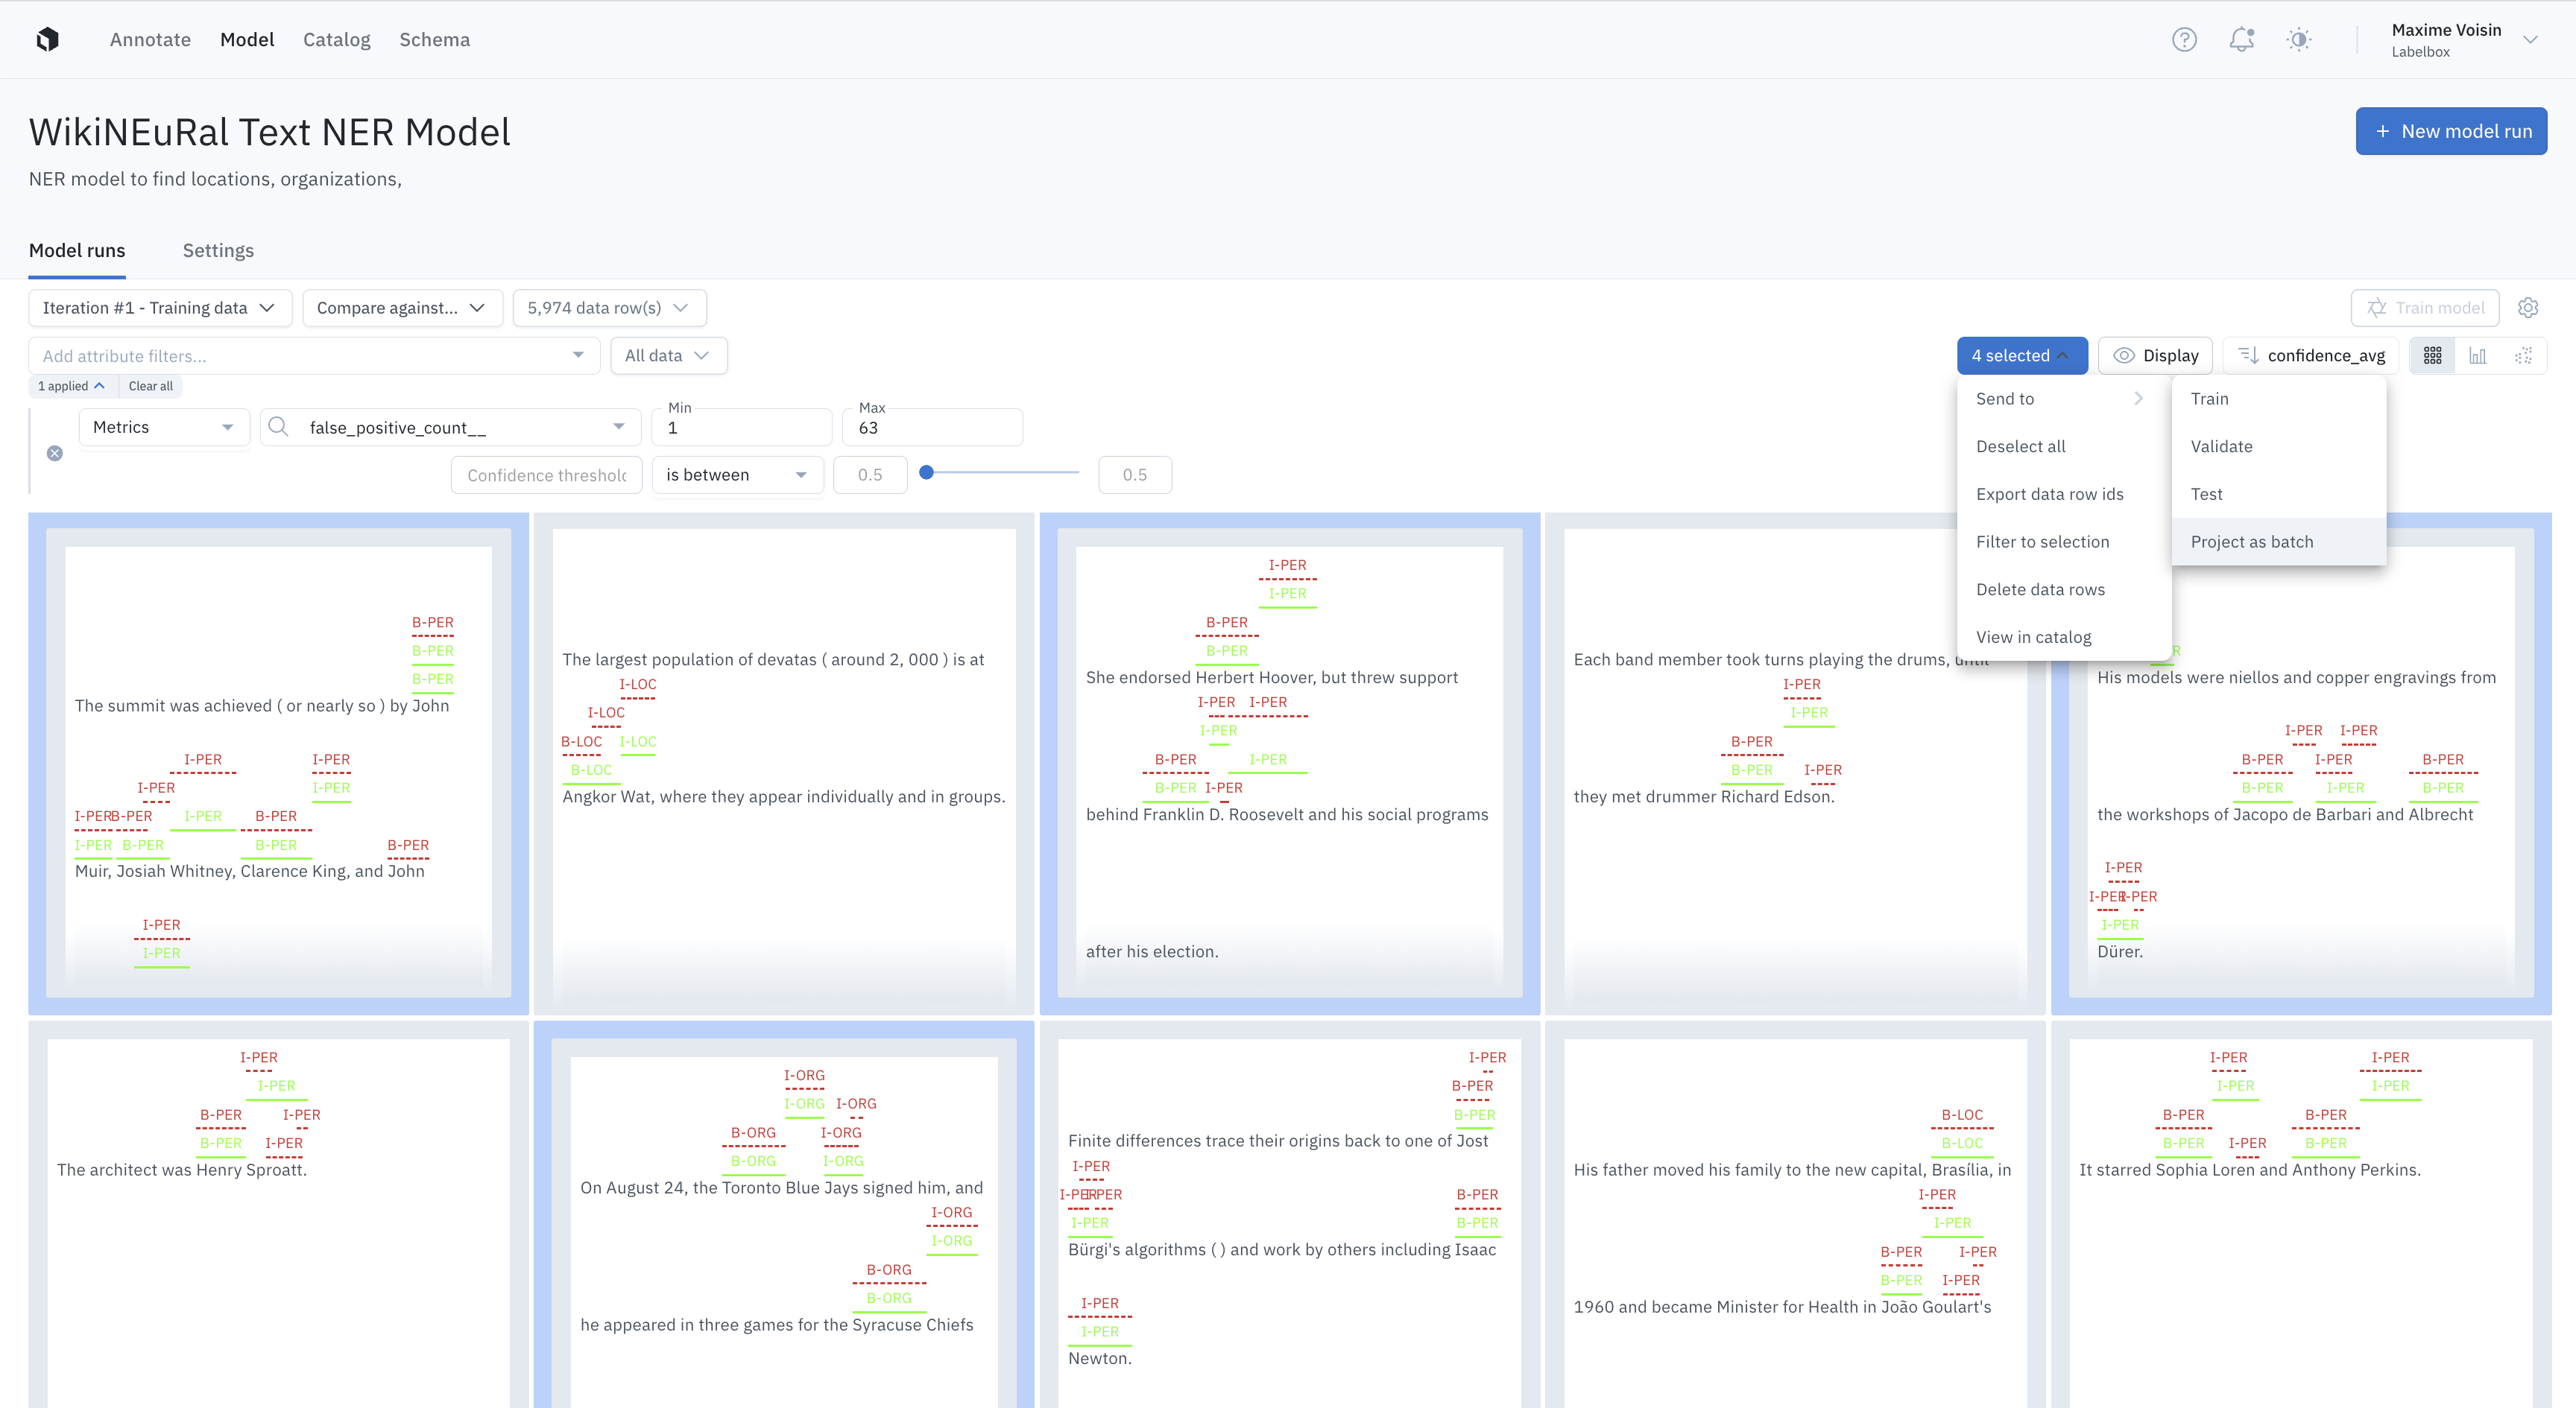Select Delete data rows
The height and width of the screenshot is (1408, 2576).
(x=2063, y=589)
